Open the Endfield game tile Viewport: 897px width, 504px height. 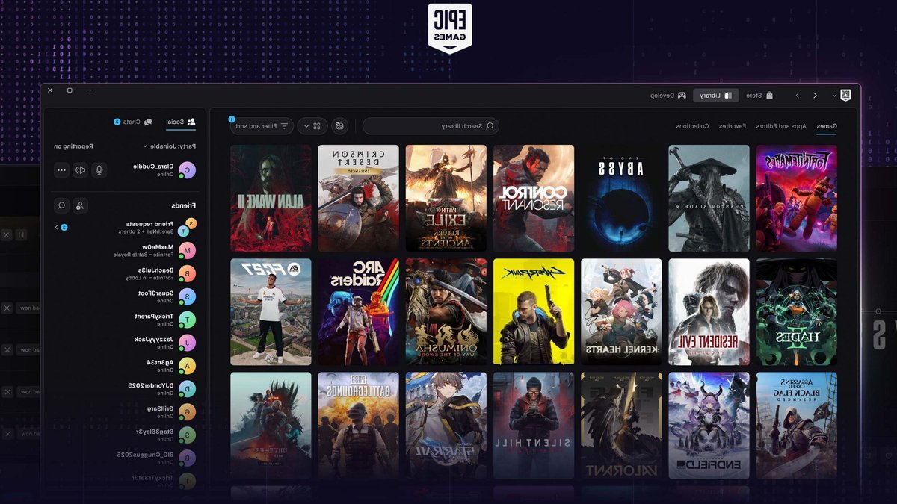pyautogui.click(x=709, y=426)
